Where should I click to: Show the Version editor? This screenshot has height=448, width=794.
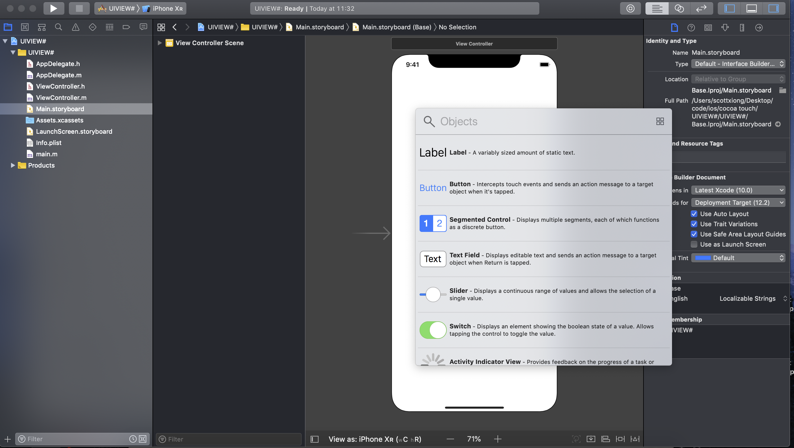click(701, 8)
